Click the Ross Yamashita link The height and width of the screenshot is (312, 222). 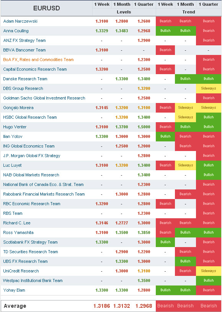pos(18,232)
